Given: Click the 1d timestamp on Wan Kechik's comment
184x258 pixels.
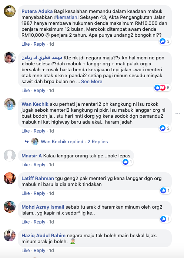Looking at the screenshot, I should [x=51, y=131].
